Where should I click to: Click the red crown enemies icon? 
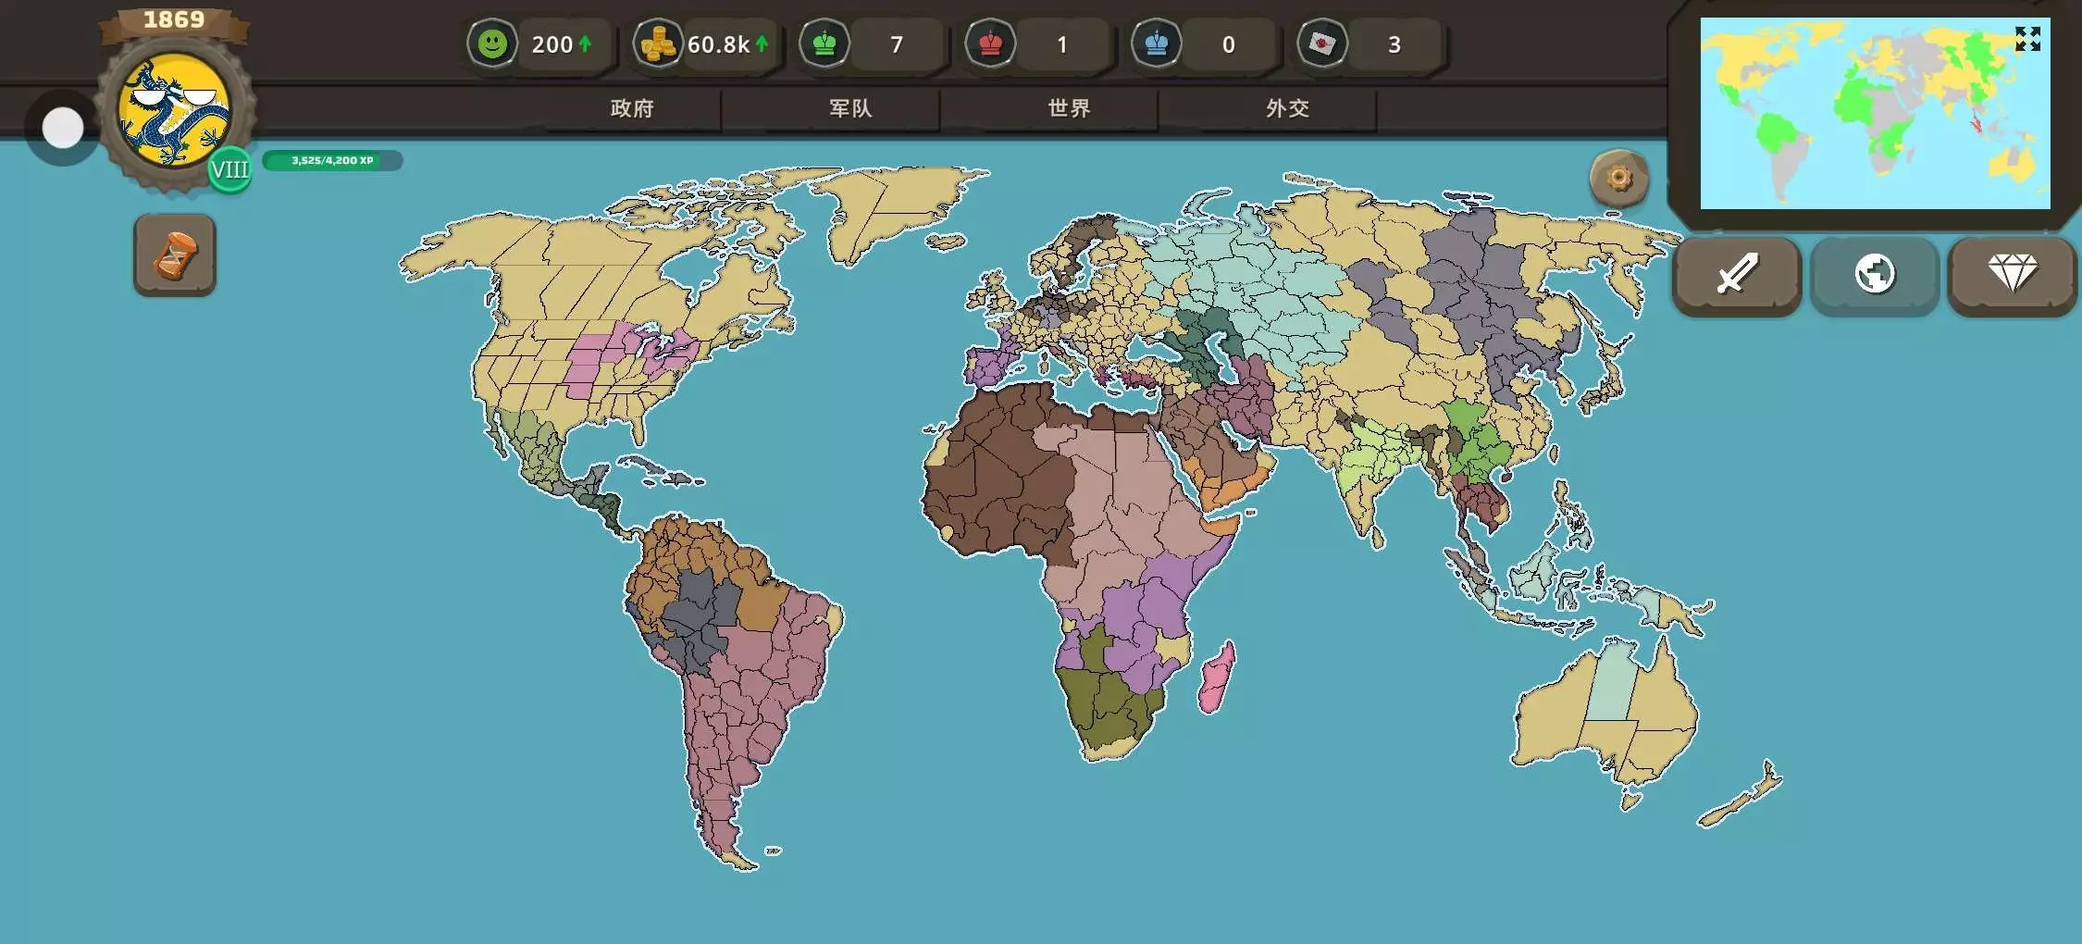(990, 43)
